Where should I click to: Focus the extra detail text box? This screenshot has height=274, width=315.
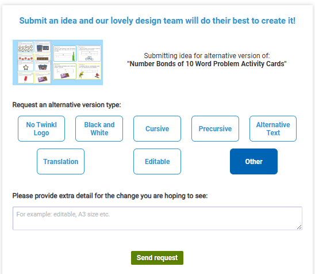coord(157,219)
